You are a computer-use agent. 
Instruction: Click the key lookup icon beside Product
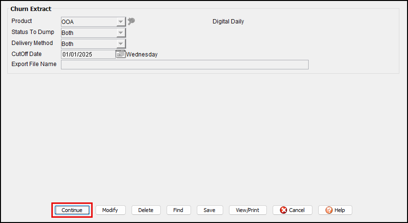coord(131,22)
